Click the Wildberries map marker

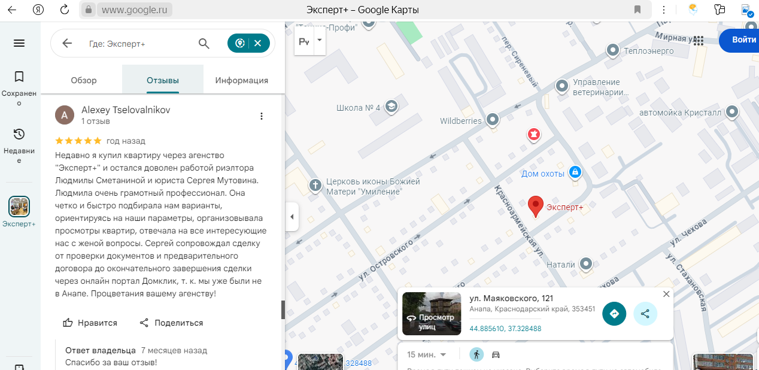tap(492, 120)
